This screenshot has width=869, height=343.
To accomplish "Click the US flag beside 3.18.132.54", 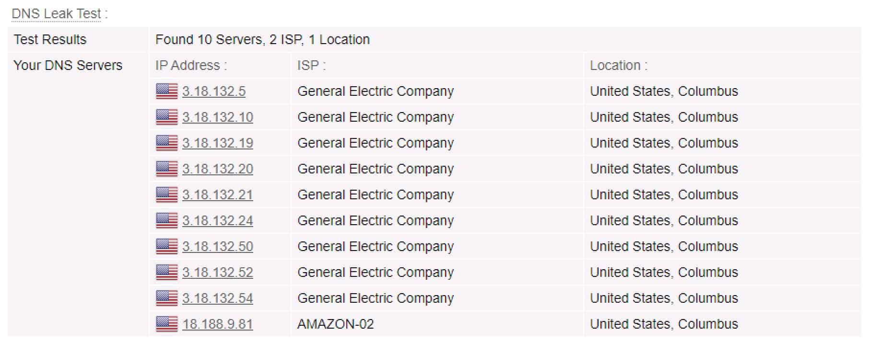I will coord(167,298).
